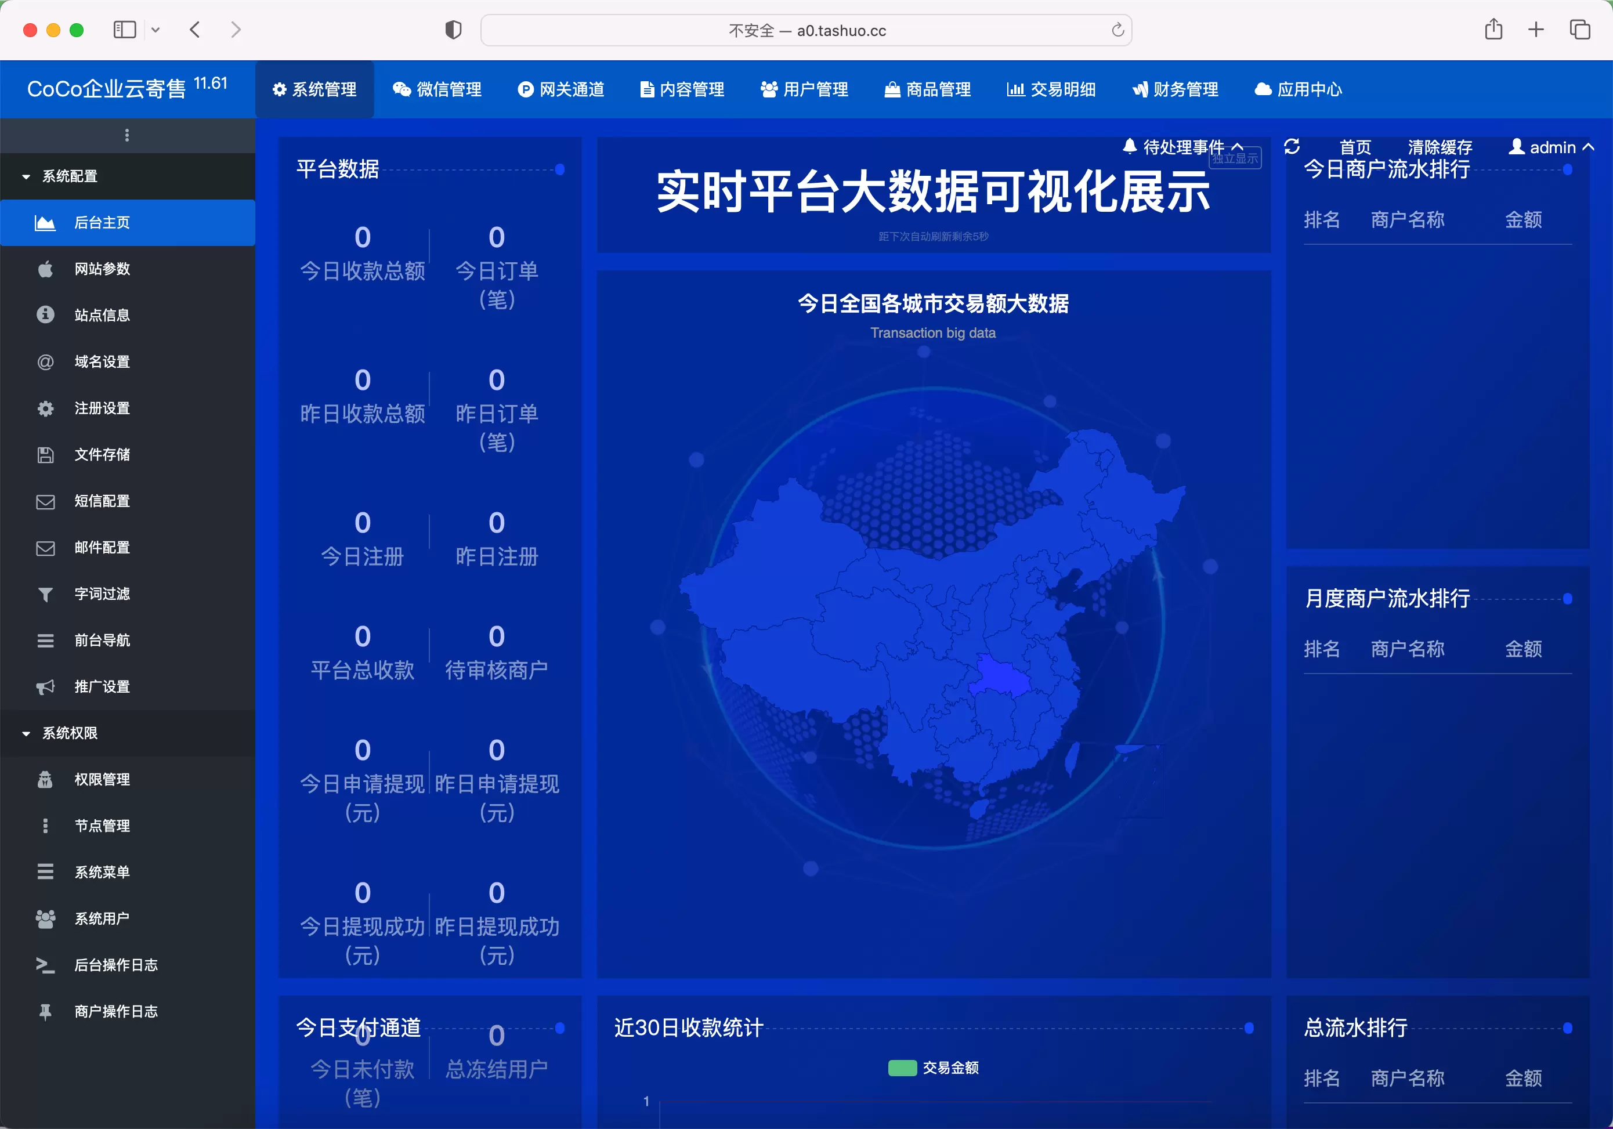Select the 商品管理 top tab

(x=927, y=89)
